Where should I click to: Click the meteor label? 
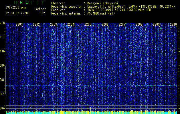pyautogui.click(x=41, y=9)
